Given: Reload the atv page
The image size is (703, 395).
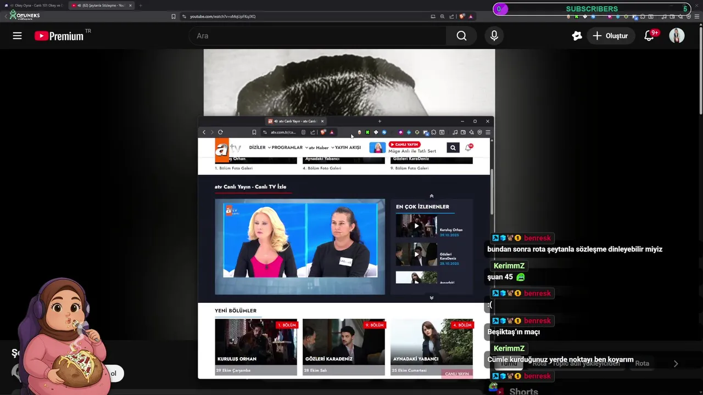Looking at the screenshot, I should point(220,132).
